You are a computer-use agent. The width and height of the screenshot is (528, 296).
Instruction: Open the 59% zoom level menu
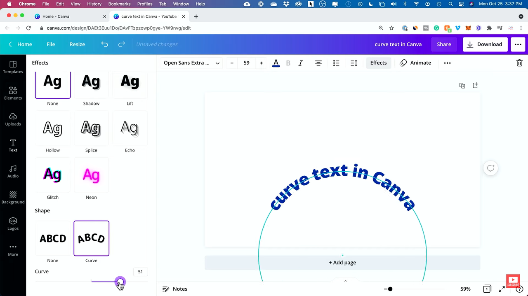click(x=465, y=289)
